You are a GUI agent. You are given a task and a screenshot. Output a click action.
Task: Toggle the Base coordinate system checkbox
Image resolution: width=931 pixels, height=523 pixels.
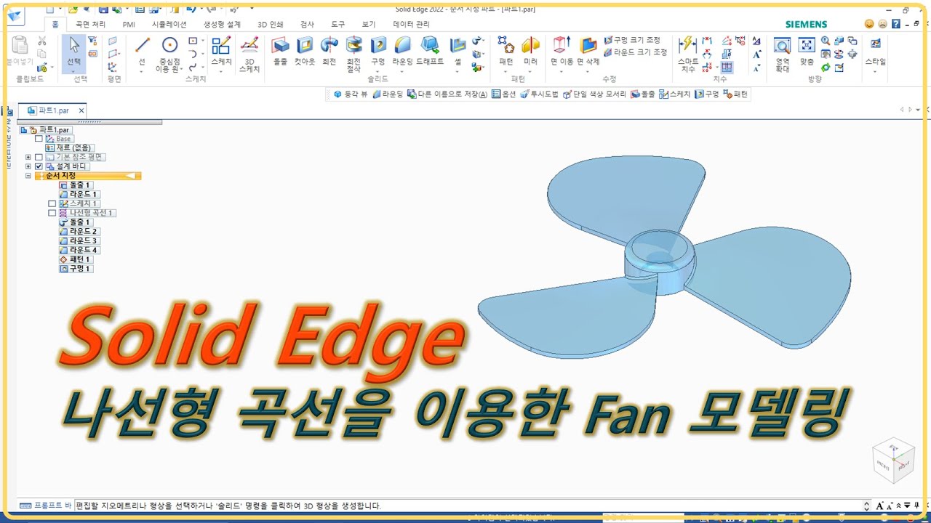(x=39, y=139)
